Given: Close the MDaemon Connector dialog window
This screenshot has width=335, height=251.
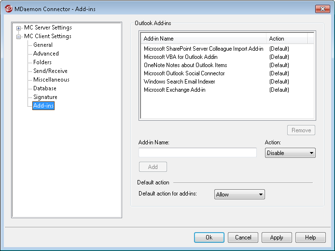Looking at the screenshot, I should (322, 9).
